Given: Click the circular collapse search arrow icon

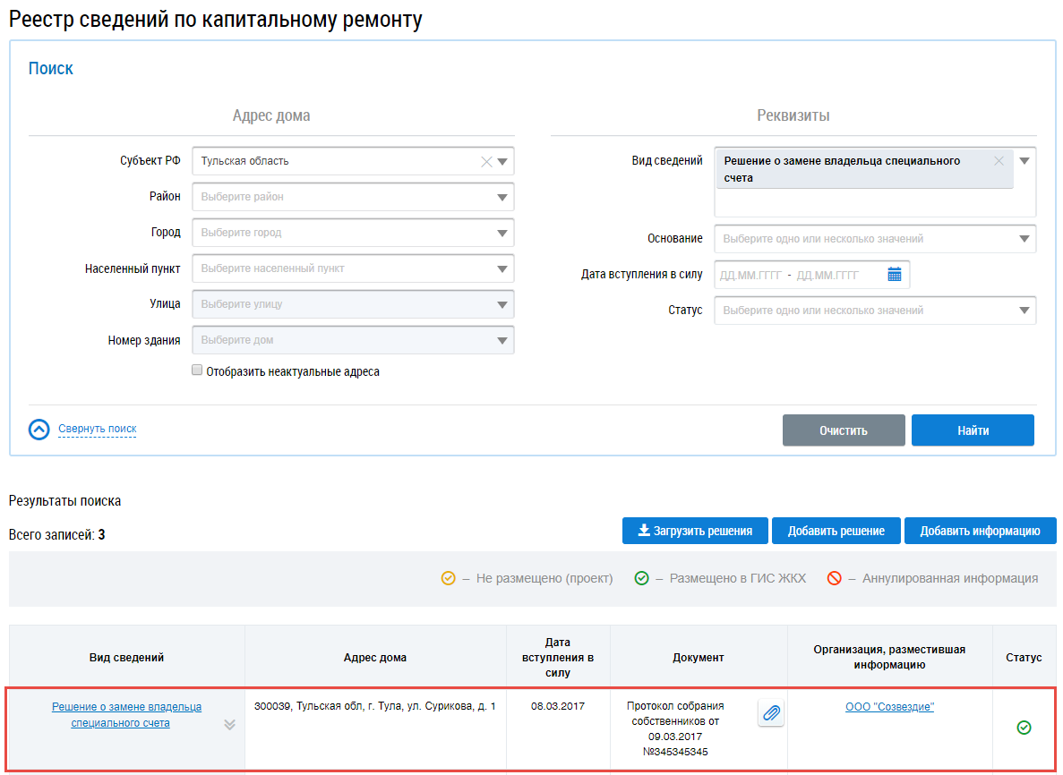Looking at the screenshot, I should [39, 430].
